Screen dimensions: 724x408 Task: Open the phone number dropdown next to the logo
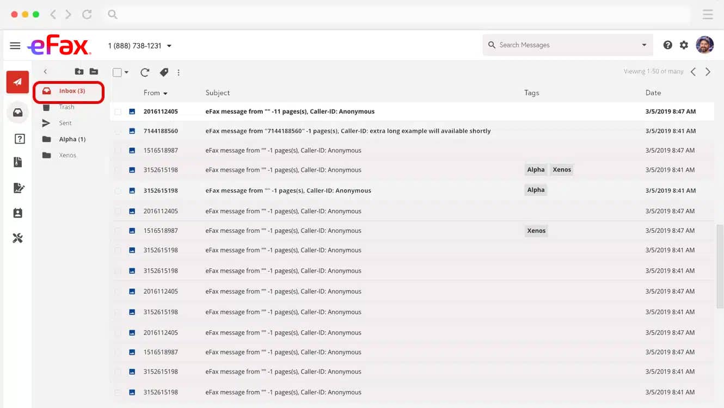169,46
